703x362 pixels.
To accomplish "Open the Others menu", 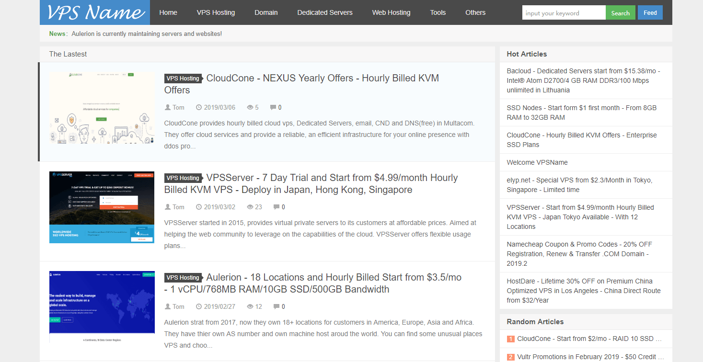I will coord(475,12).
